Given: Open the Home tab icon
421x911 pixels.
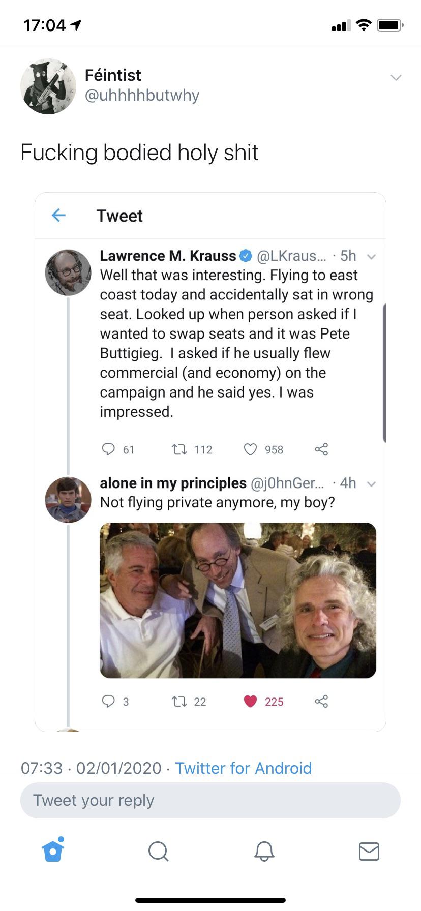Looking at the screenshot, I should point(53,850).
